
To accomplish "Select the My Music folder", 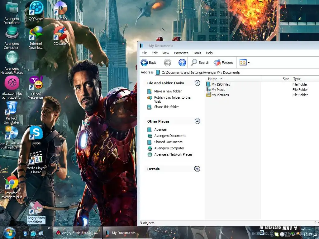I will click(218, 90).
